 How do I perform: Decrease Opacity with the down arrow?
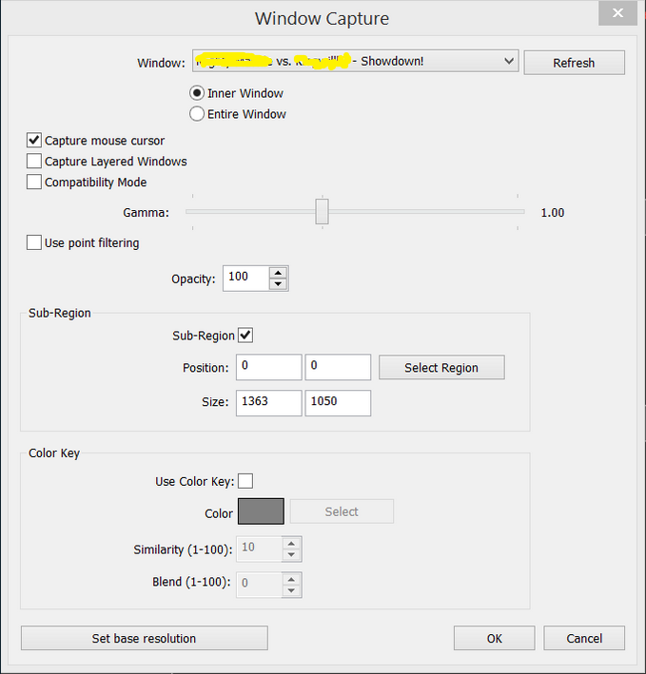pos(278,283)
